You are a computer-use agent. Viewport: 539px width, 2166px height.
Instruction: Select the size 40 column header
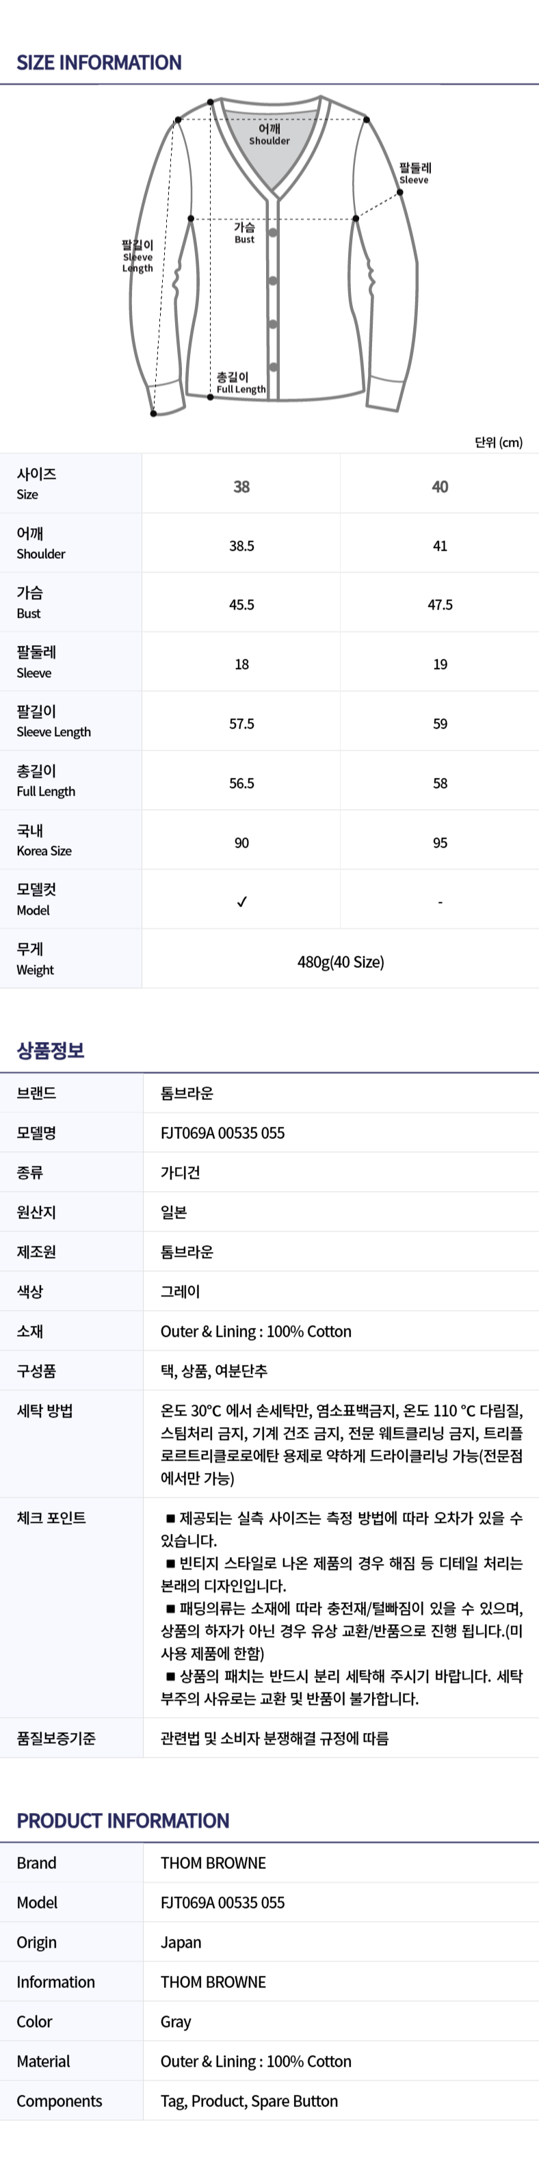click(440, 487)
